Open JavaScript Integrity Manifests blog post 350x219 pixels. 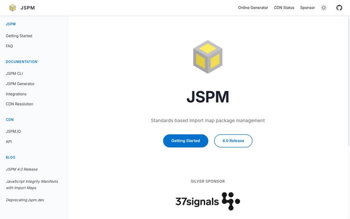(x=32, y=184)
